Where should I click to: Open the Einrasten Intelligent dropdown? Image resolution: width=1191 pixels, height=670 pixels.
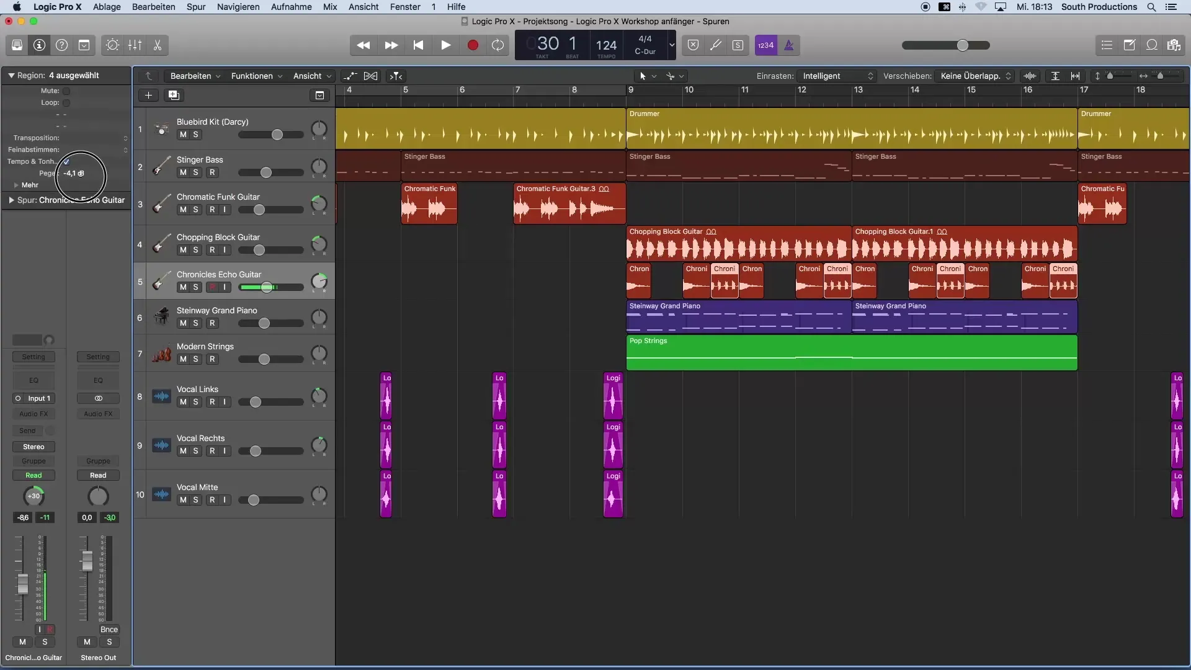click(837, 76)
